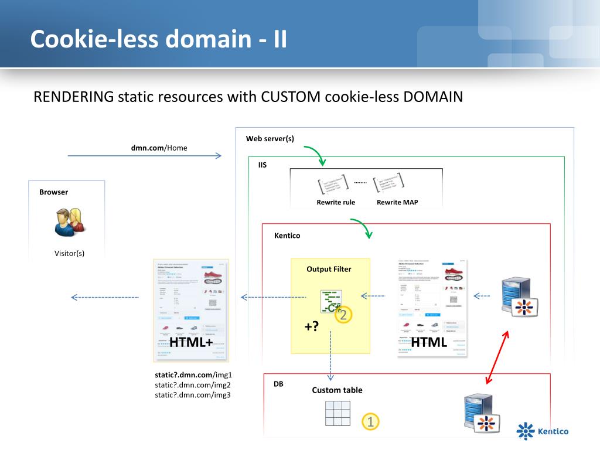This screenshot has height=450, width=600.
Task: Click the Custom table grid icon
Action: tap(337, 413)
